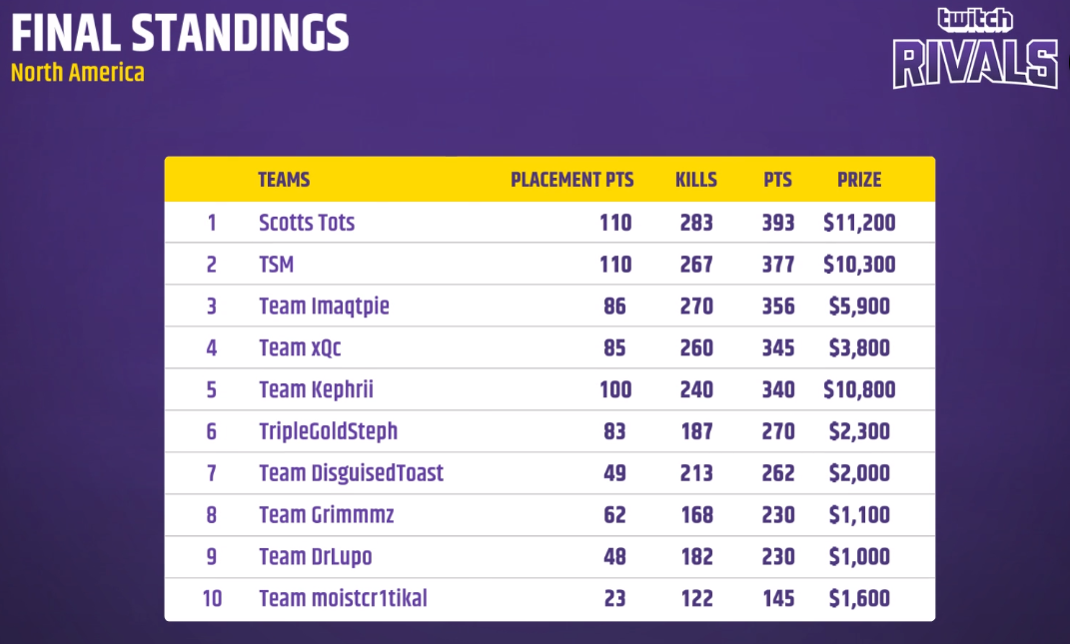Click the TEAMS column header

coord(284,180)
